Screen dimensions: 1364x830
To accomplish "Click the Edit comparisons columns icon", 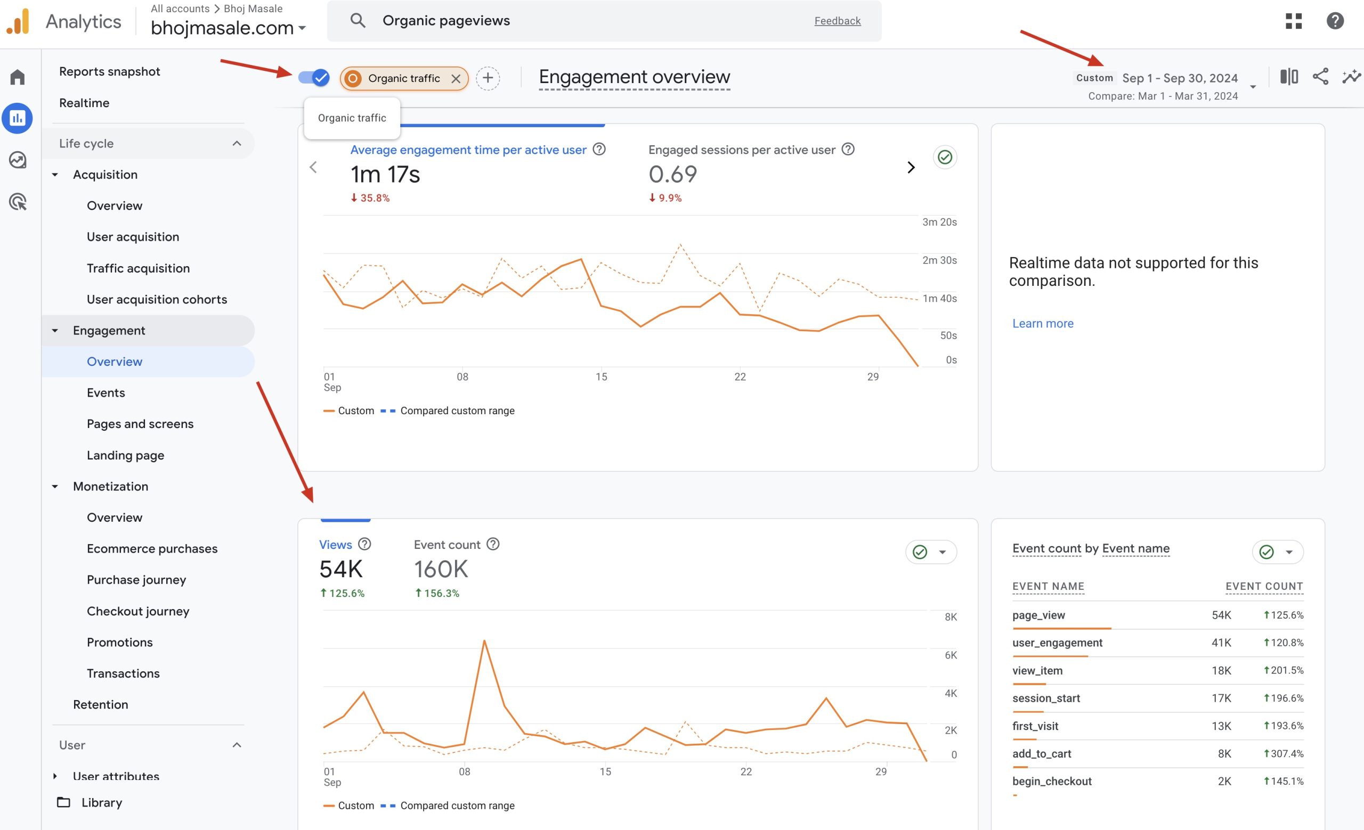I will coord(1289,77).
